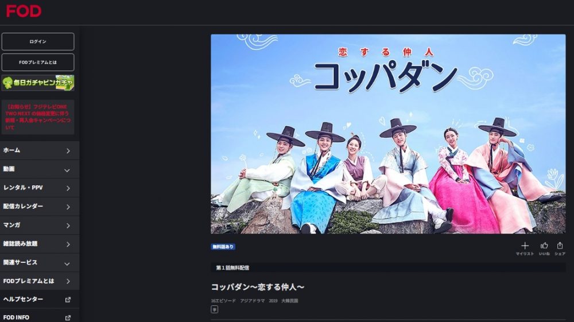Expand the 動画 menu chevron

67,170
